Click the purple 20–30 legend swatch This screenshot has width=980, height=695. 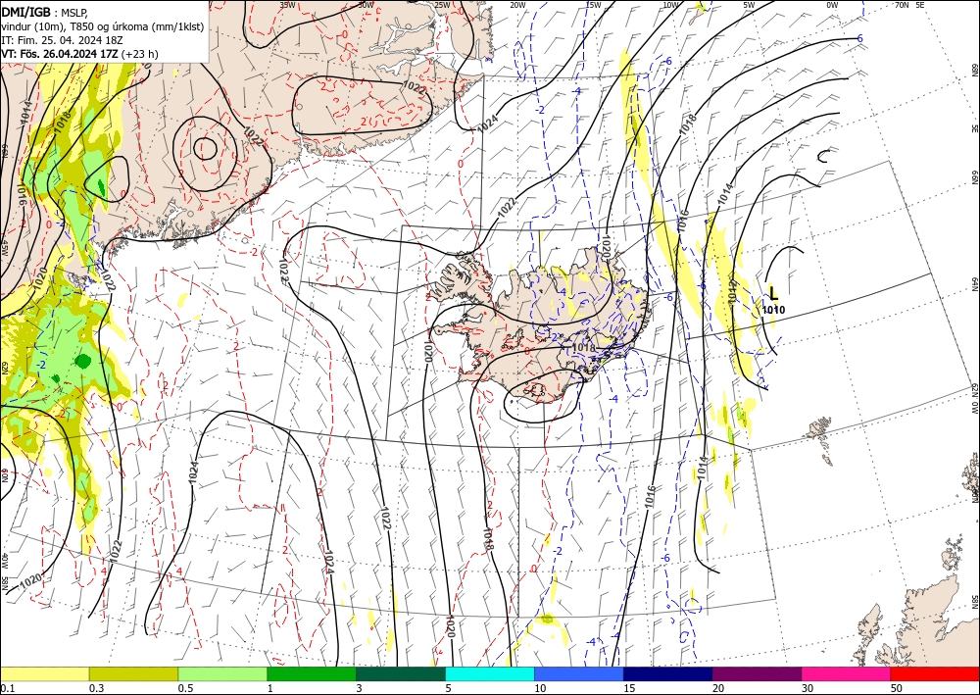point(757,673)
